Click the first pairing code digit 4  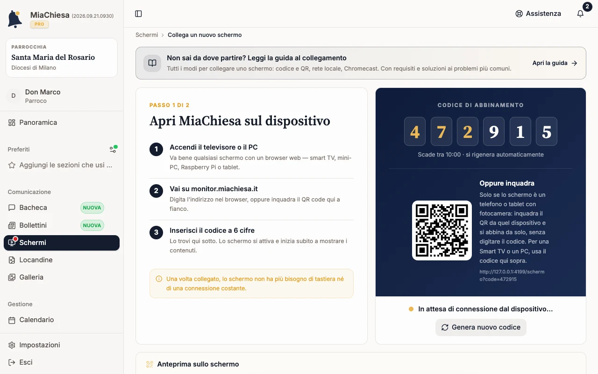pyautogui.click(x=415, y=131)
